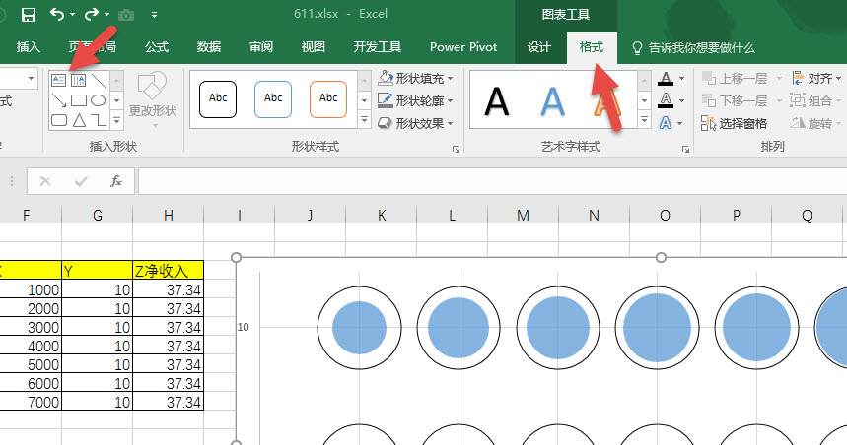Select the 格式 chart tools tab
The image size is (847, 445).
tap(592, 47)
